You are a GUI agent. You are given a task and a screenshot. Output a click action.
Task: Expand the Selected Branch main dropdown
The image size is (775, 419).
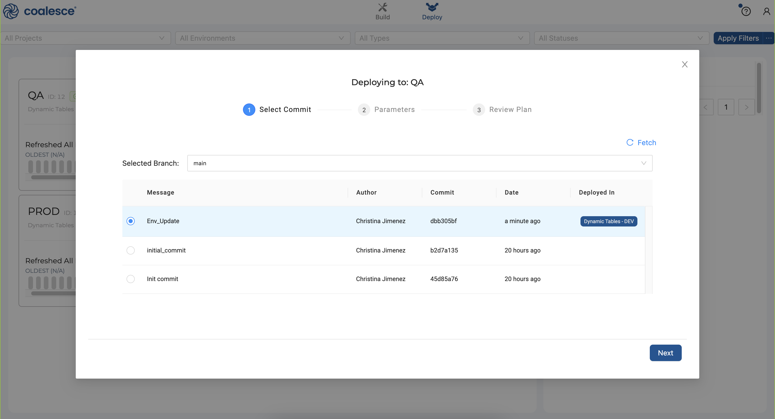(419, 163)
